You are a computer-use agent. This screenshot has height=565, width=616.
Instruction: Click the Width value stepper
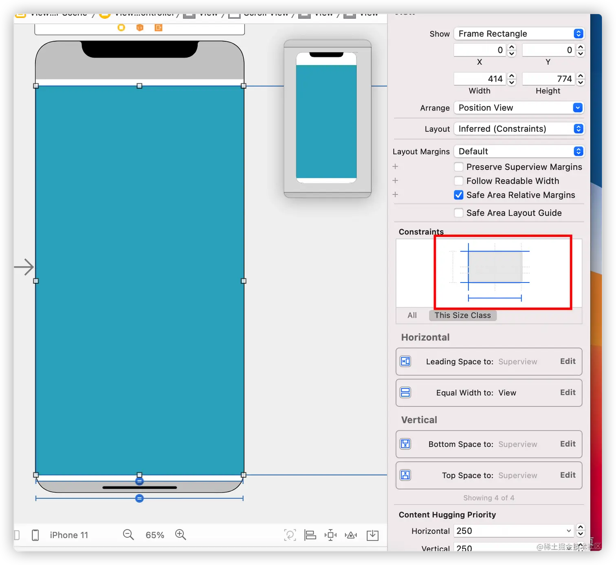512,79
